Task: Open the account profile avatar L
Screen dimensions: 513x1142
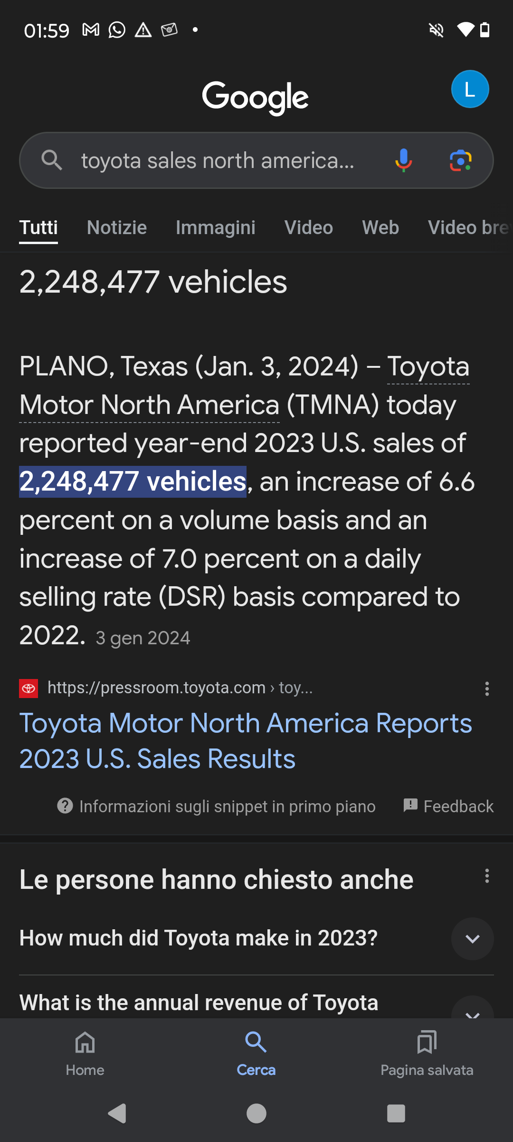Action: coord(470,89)
